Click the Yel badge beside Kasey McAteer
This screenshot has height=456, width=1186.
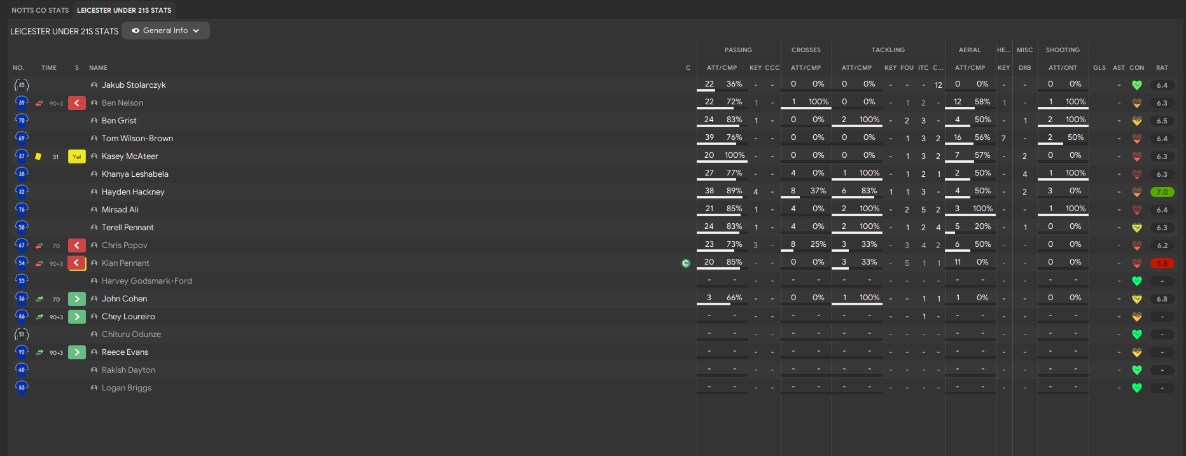click(77, 156)
